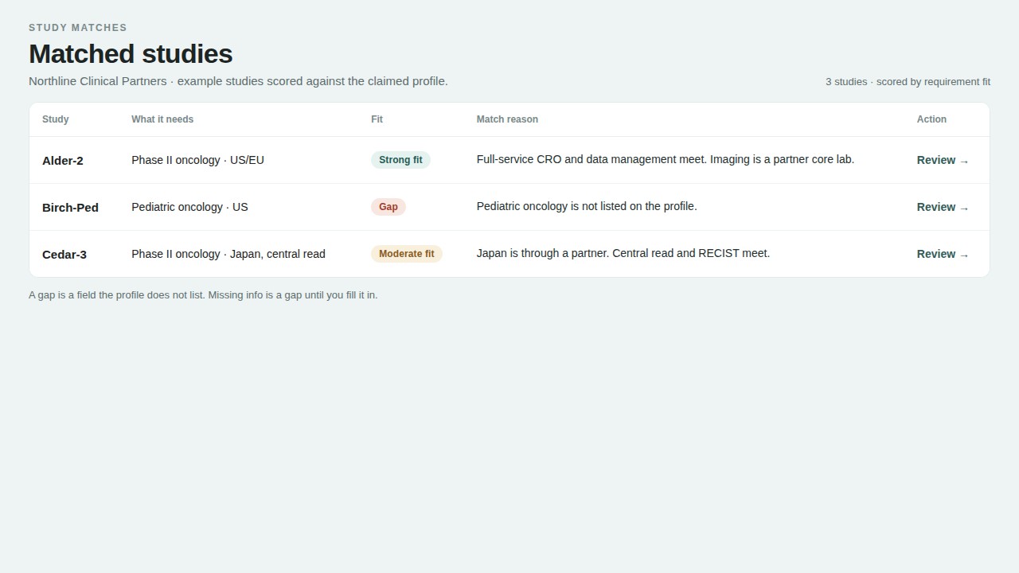Click the 'A gap is a field' footnote
Screen dimensions: 1019x573
click(203, 295)
